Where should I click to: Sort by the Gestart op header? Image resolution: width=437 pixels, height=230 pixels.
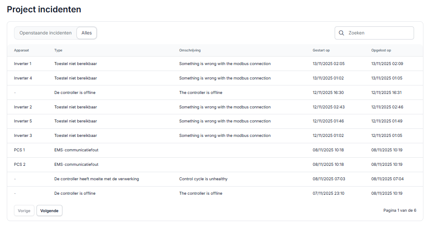coord(321,51)
